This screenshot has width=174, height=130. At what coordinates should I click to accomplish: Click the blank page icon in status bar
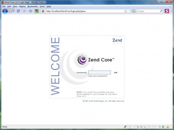tap(130, 127)
